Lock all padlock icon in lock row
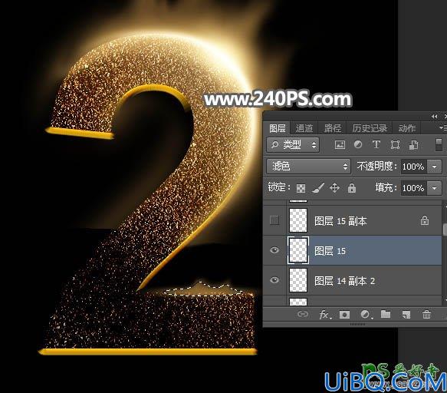This screenshot has width=447, height=393. 352,188
